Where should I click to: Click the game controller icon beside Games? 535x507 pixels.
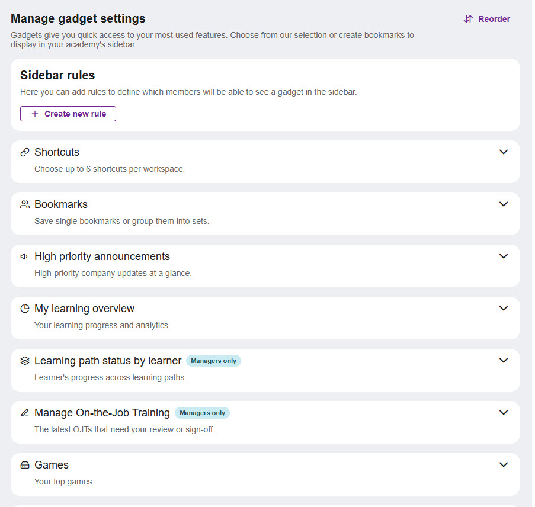point(24,465)
